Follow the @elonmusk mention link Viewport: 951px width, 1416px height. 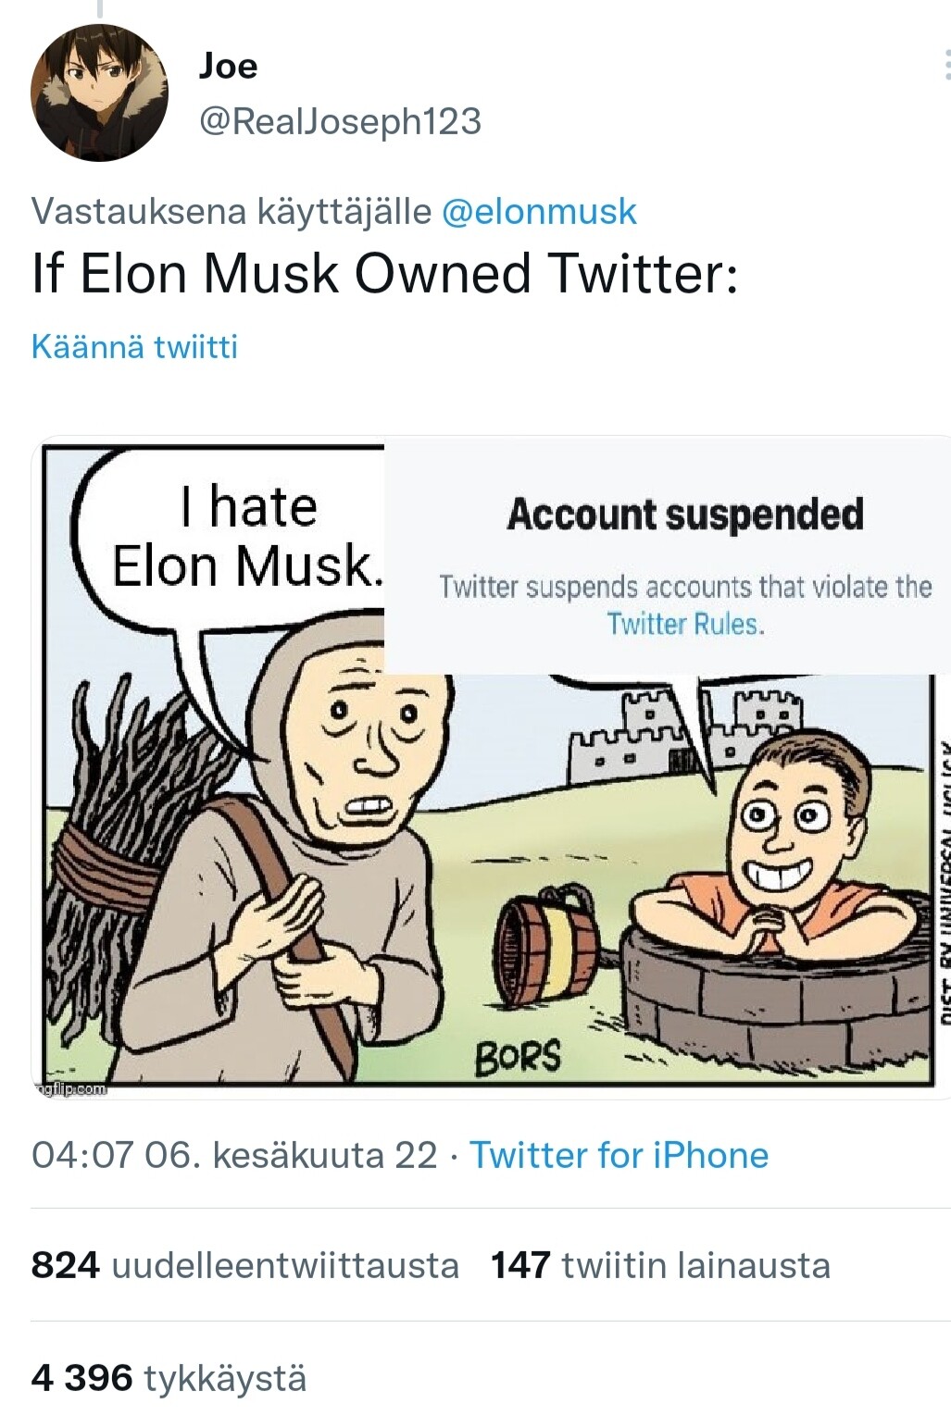pos(540,212)
